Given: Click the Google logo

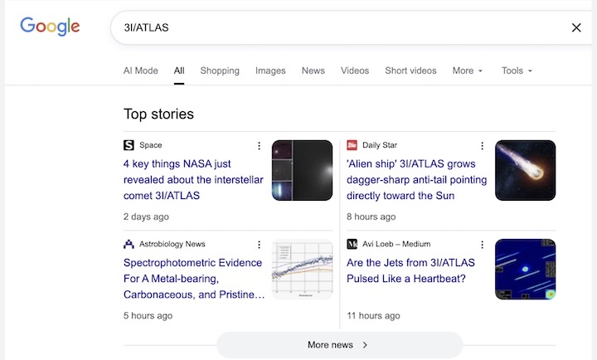Looking at the screenshot, I should pyautogui.click(x=50, y=27).
